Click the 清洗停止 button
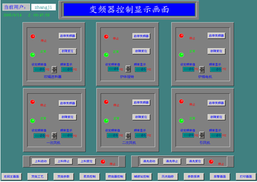This screenshot has height=182, width=257. pyautogui.click(x=172, y=161)
